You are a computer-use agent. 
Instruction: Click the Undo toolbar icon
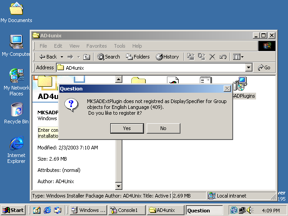coord(223,57)
